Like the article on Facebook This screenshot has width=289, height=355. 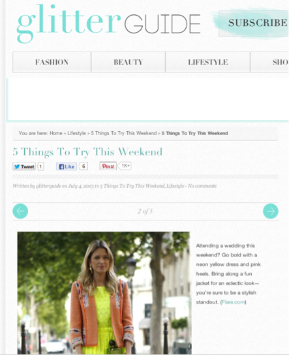(67, 166)
